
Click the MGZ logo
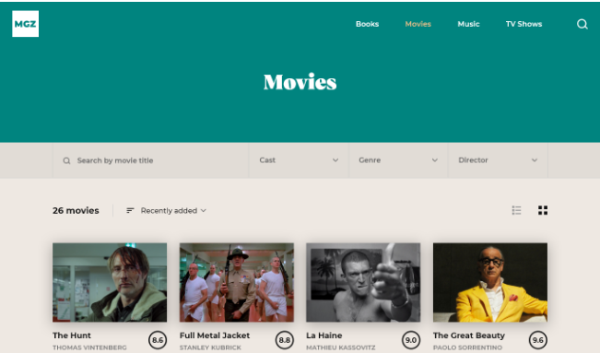(25, 24)
